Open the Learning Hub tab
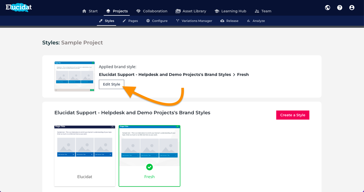Viewport: 364px width, 192px height. (230, 11)
